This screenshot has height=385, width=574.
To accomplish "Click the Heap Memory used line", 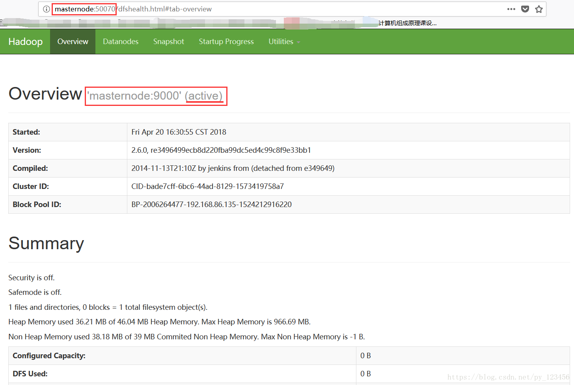I will (160, 322).
